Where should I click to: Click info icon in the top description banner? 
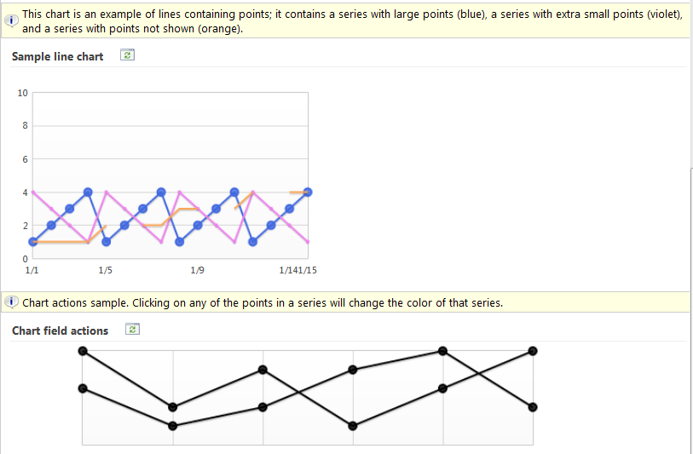(x=11, y=20)
